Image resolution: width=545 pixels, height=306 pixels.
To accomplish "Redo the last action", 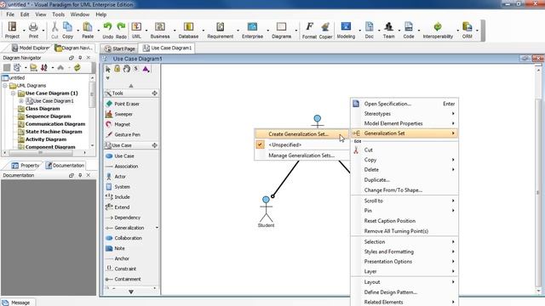I will [x=121, y=31].
